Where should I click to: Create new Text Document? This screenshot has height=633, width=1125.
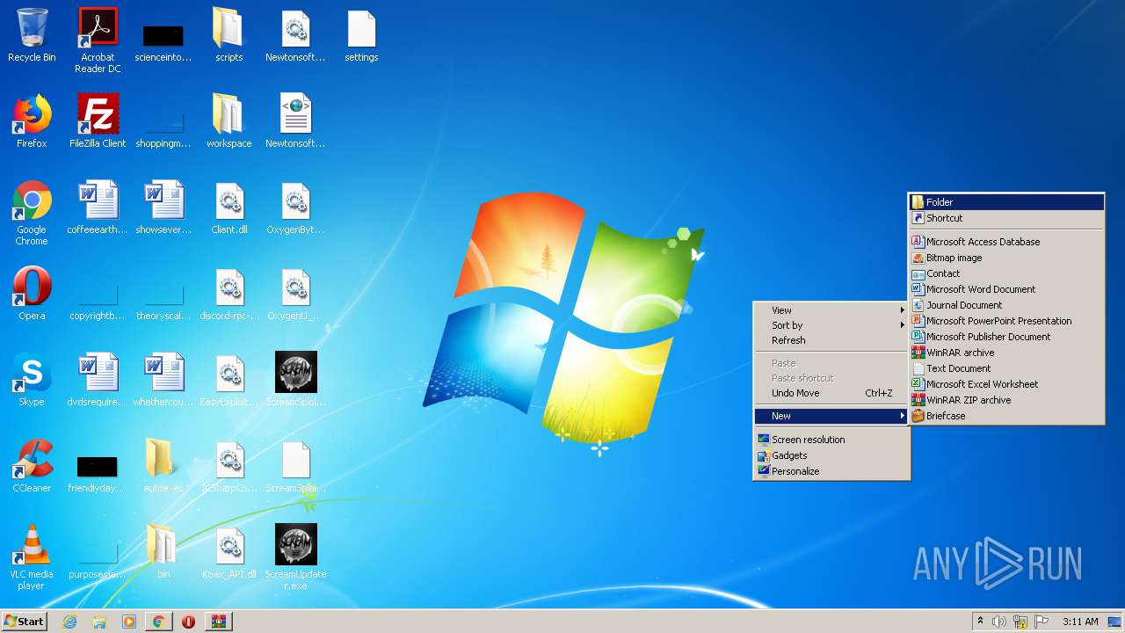[x=1006, y=368]
